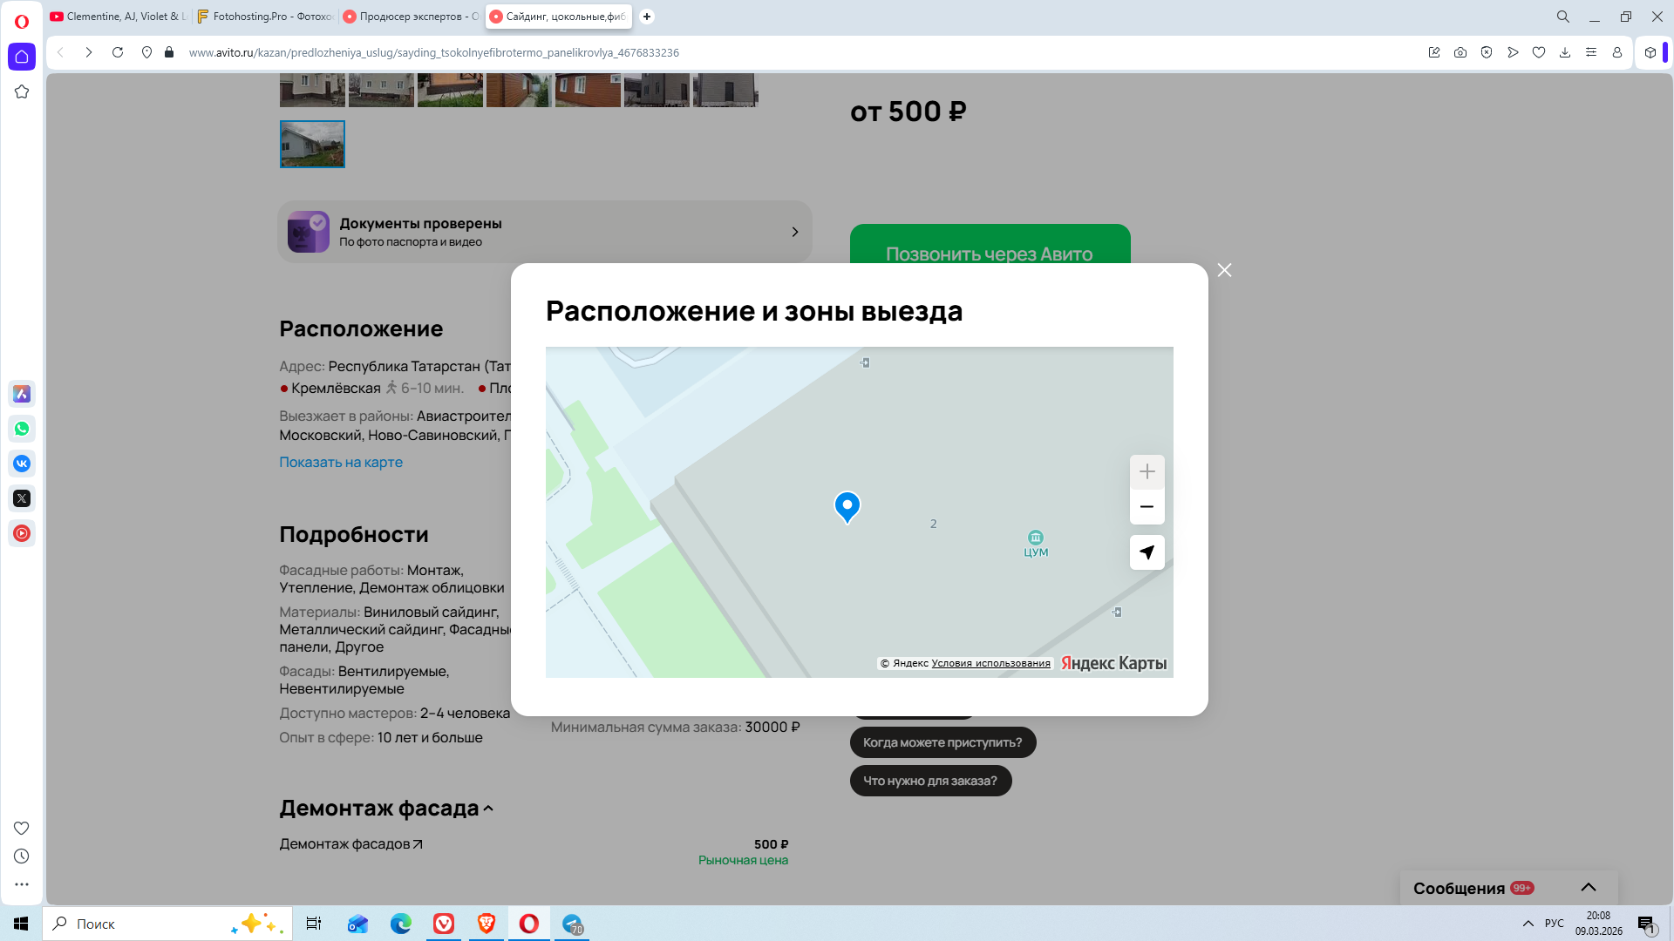Screen dimensions: 1674x941
Task: Open VK messenger in Opera sidebar
Action: pos(22,464)
